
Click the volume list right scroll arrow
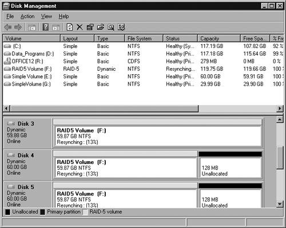coord(280,109)
